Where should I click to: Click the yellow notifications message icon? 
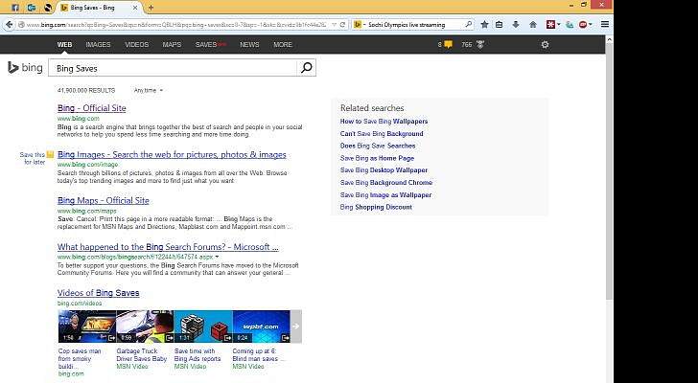coord(448,44)
